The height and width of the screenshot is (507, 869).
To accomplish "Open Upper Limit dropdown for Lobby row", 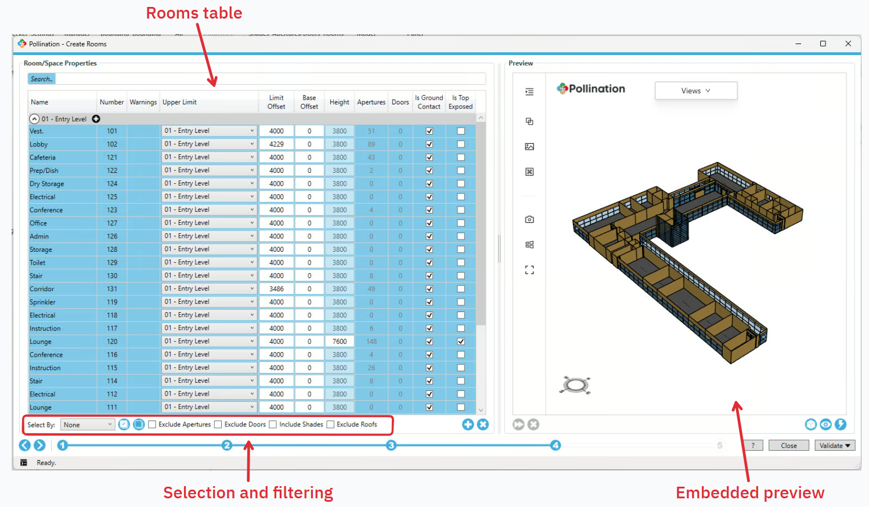I will (252, 144).
